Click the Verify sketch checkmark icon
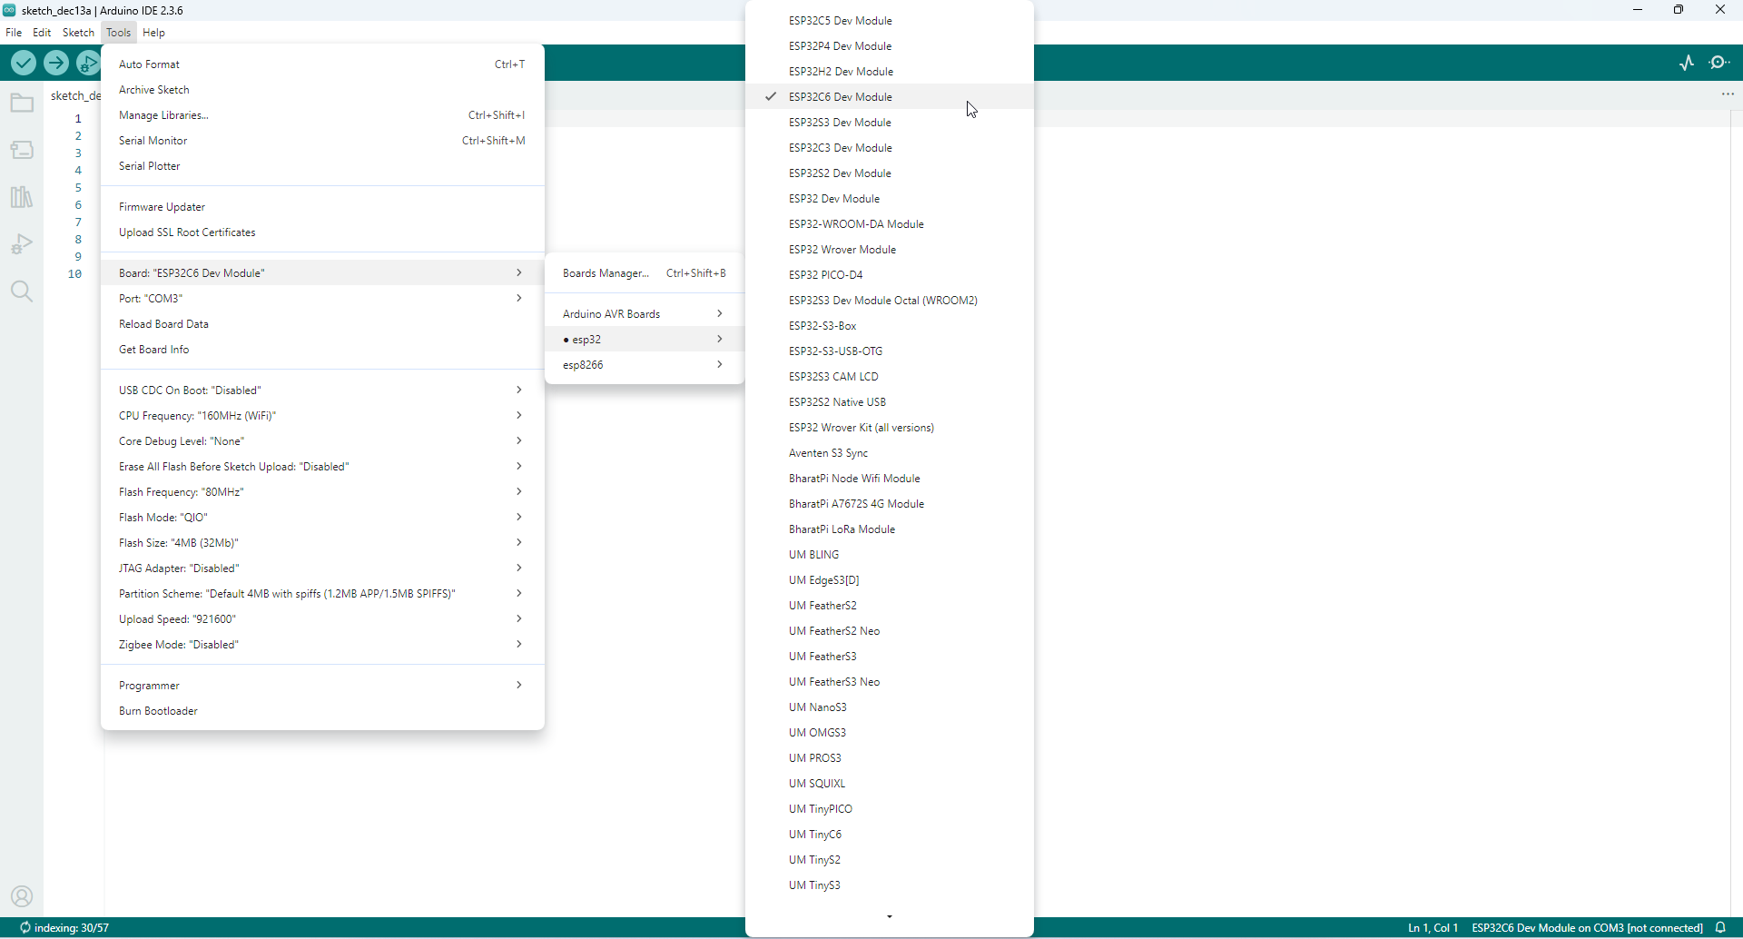1743x939 pixels. [24, 63]
